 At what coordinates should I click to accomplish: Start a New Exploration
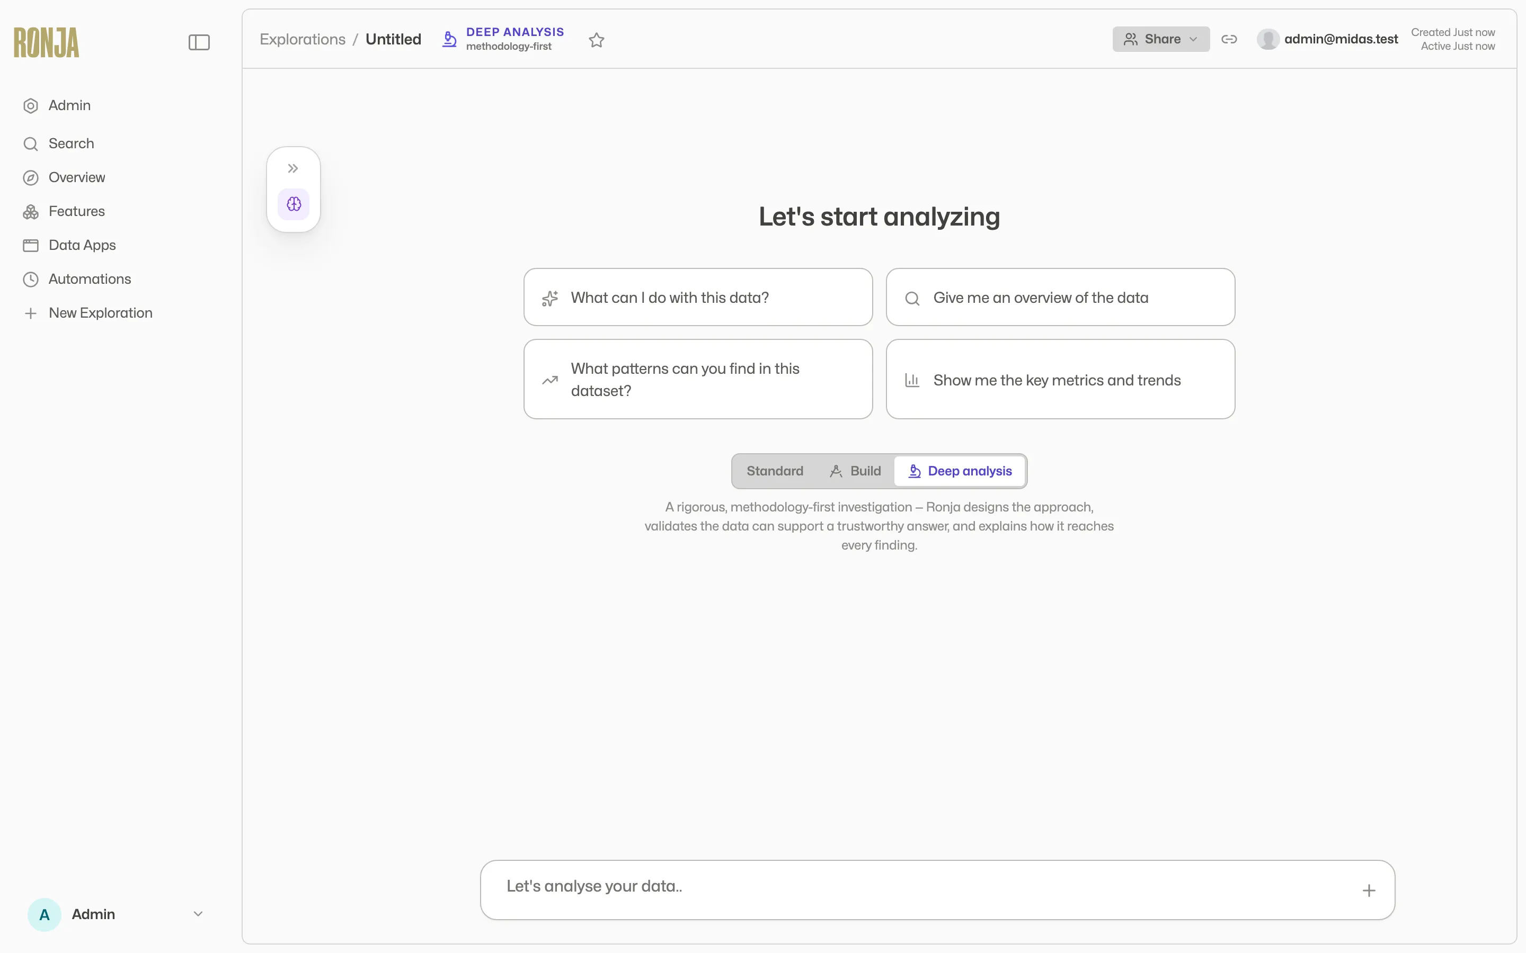point(87,313)
